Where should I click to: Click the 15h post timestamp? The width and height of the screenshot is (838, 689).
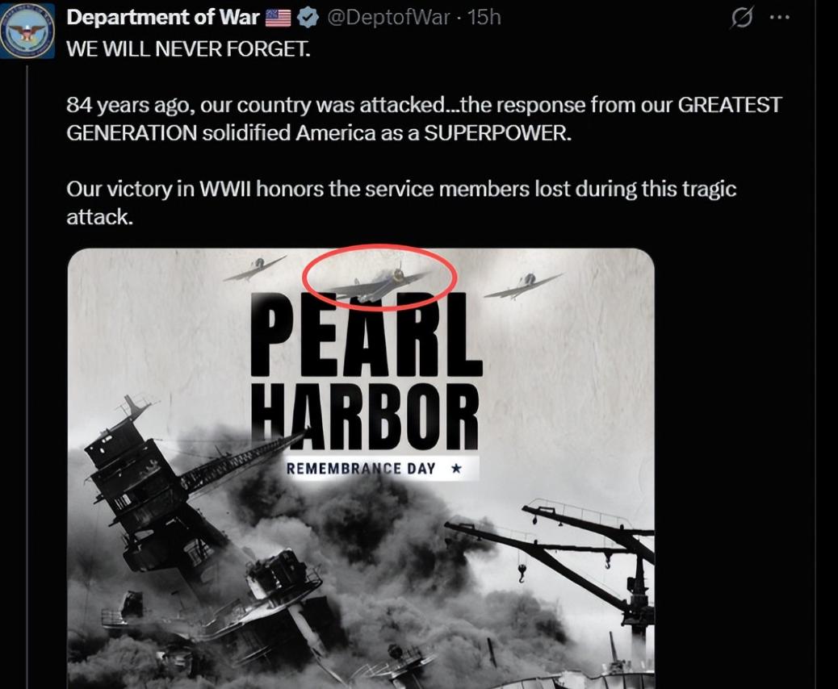(x=484, y=17)
